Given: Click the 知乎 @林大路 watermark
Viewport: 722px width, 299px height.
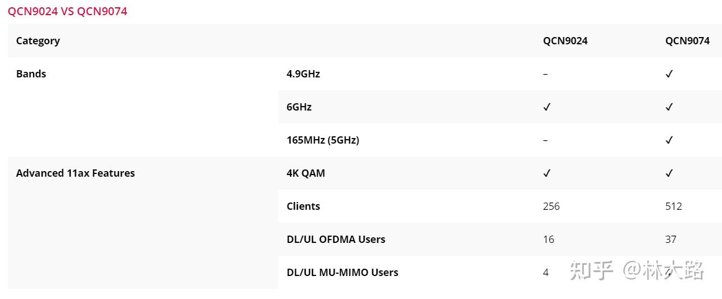Looking at the screenshot, I should [x=637, y=270].
